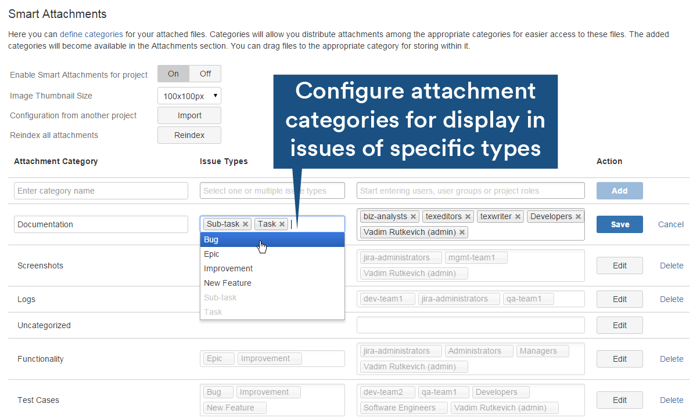The height and width of the screenshot is (418, 693).
Task: Turn On Smart Attachments for project
Action: (x=173, y=74)
